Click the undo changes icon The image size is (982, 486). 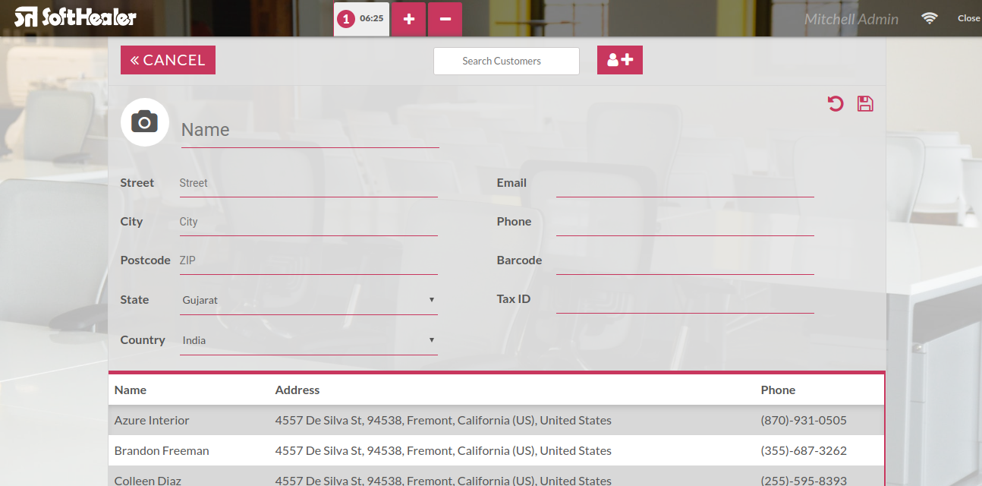click(x=836, y=104)
